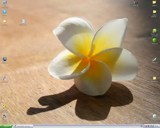This screenshot has height=128, width=160.
Task: Expand hidden system tray icons
Action: [x=144, y=126]
